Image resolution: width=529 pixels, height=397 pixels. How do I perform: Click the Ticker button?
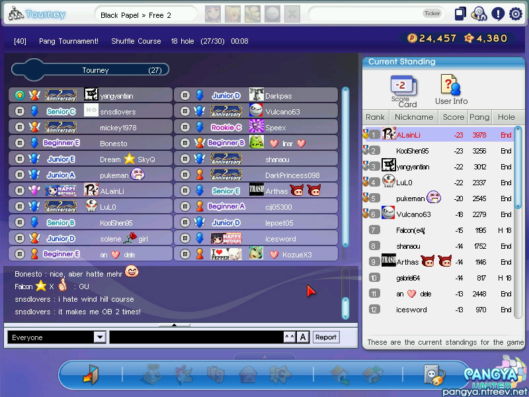tap(432, 13)
